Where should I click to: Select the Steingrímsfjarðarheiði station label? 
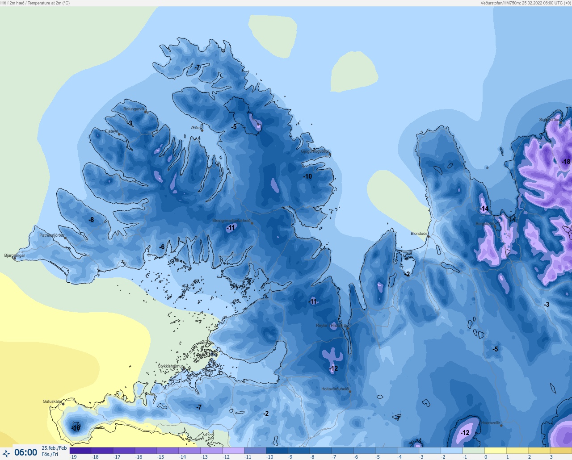pos(231,221)
